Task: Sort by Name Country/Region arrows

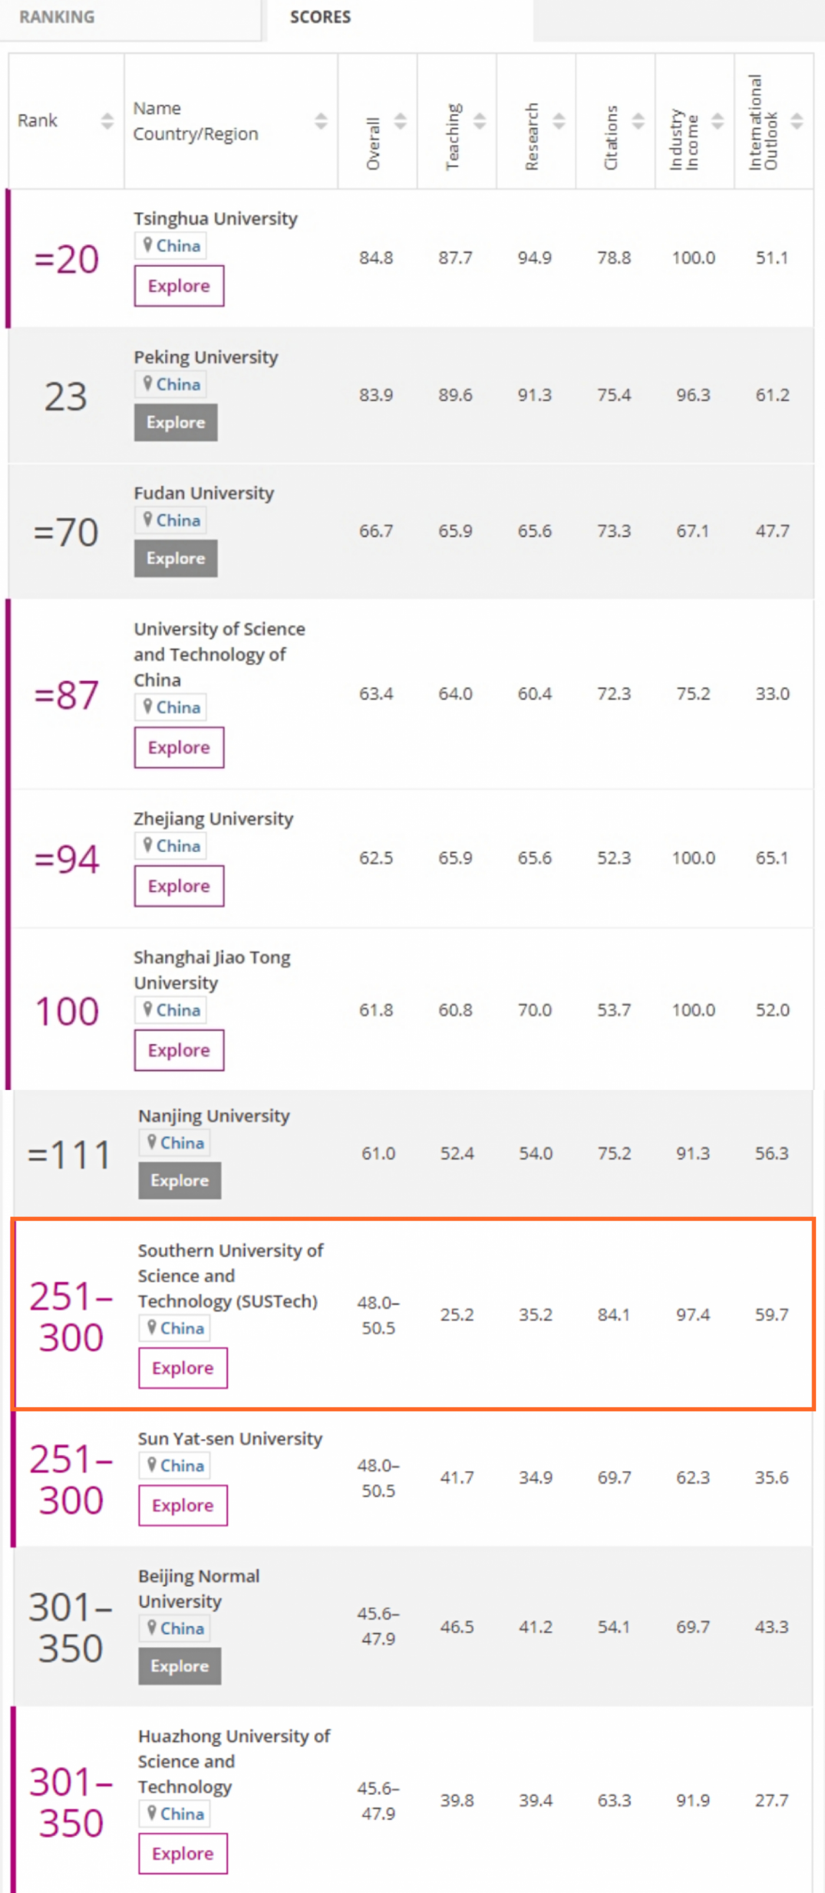Action: click(x=321, y=122)
